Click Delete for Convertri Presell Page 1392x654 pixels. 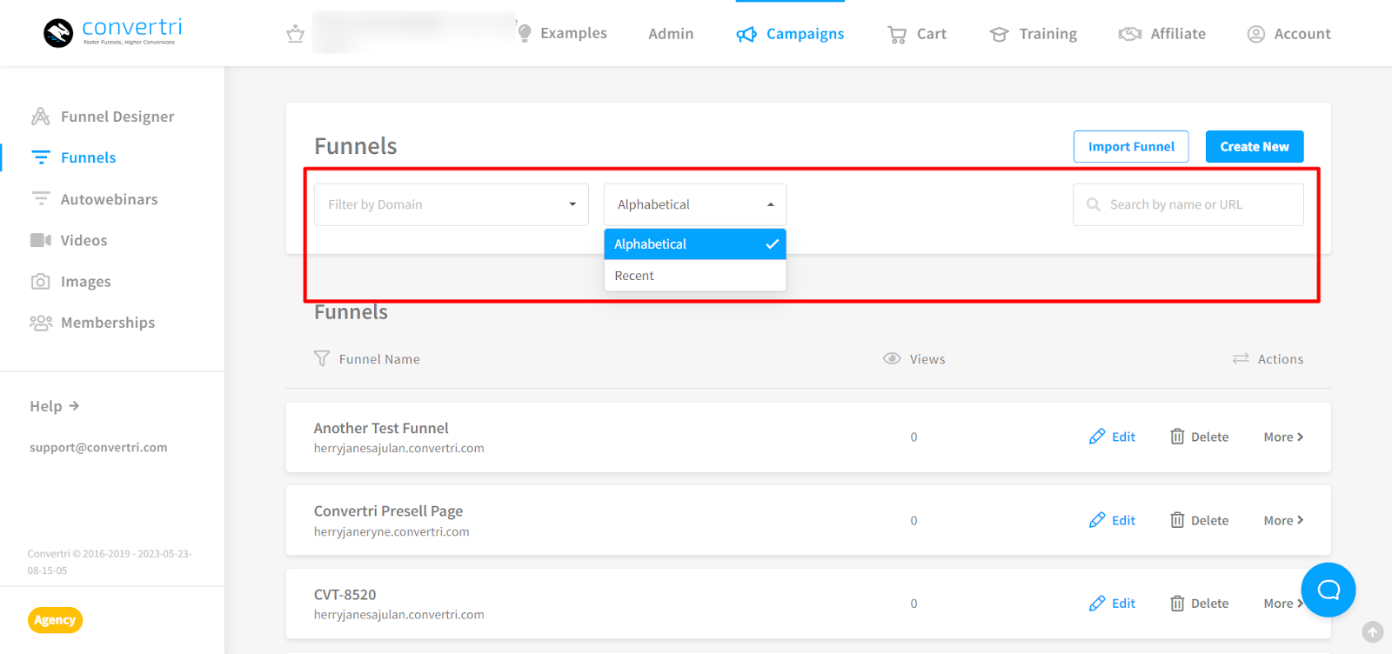pos(1199,520)
